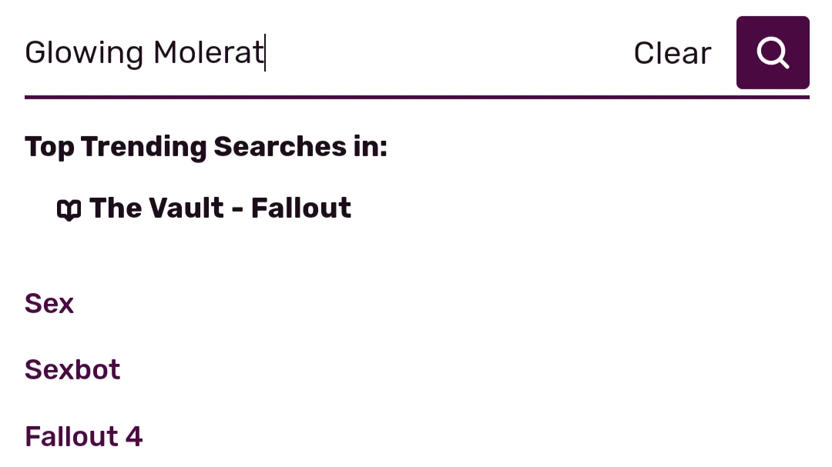Click the book icon beside The Vault
The width and height of the screenshot is (832, 467).
point(69,209)
